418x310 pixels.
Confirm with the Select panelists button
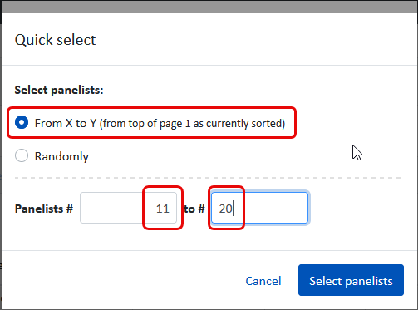351,280
